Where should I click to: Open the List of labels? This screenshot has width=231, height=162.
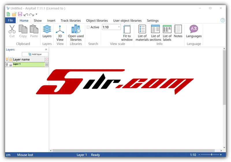(167, 33)
